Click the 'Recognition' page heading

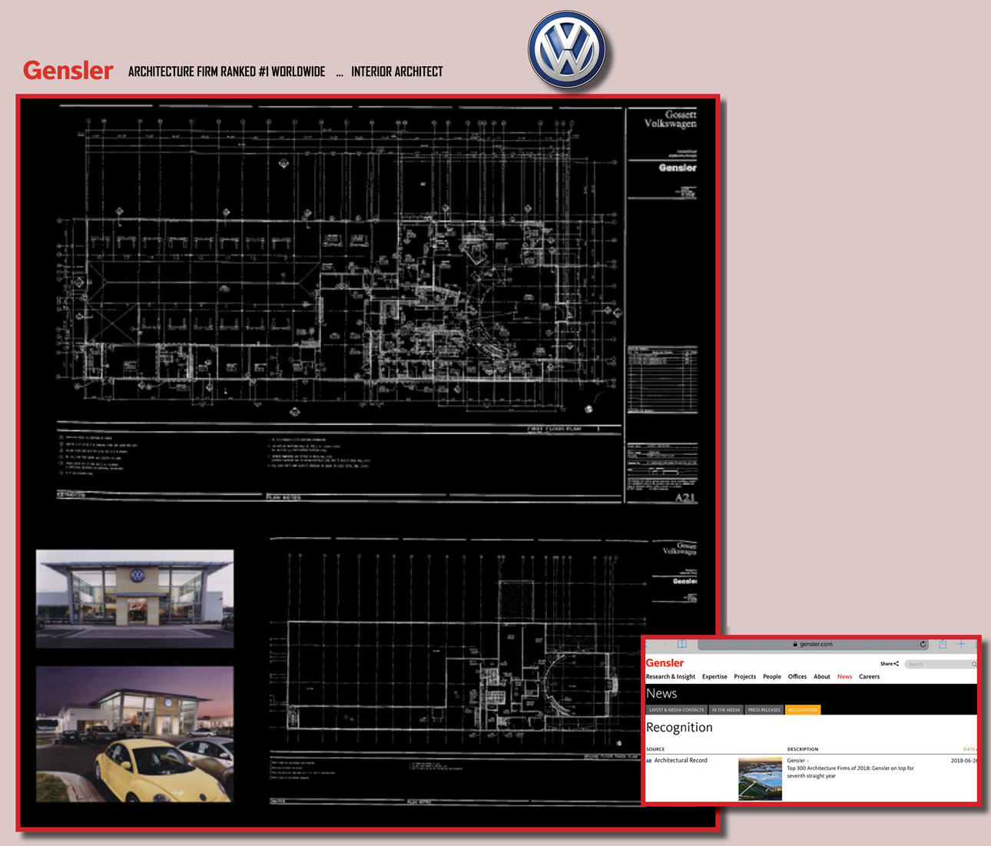(679, 727)
